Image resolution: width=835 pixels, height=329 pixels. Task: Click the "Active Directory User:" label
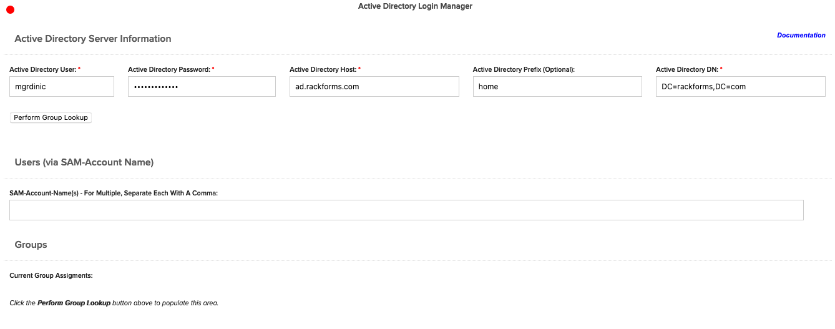[x=43, y=69]
